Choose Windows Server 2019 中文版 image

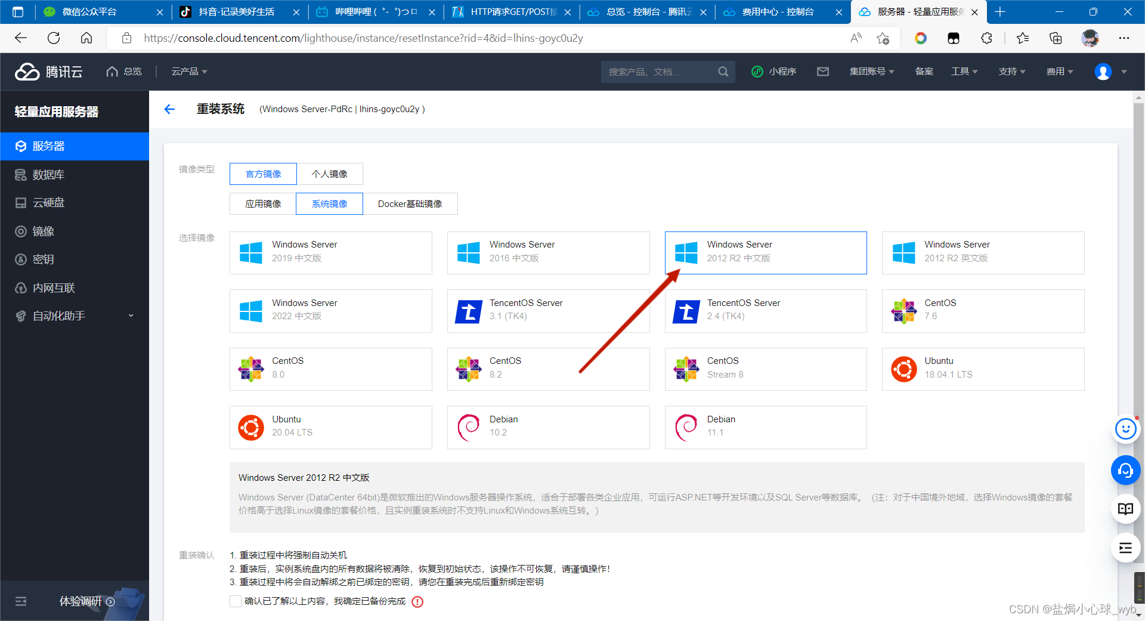[x=331, y=253]
